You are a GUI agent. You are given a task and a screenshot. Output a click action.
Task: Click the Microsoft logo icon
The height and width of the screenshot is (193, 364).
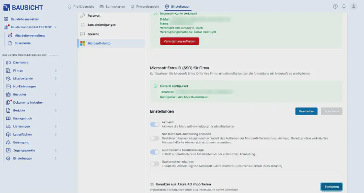pos(82,43)
